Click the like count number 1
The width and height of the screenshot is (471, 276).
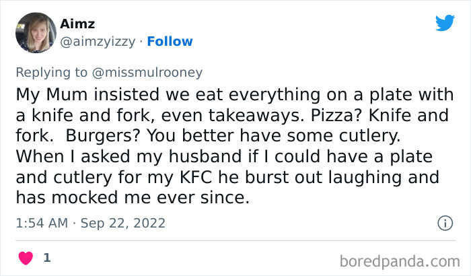[x=46, y=258]
